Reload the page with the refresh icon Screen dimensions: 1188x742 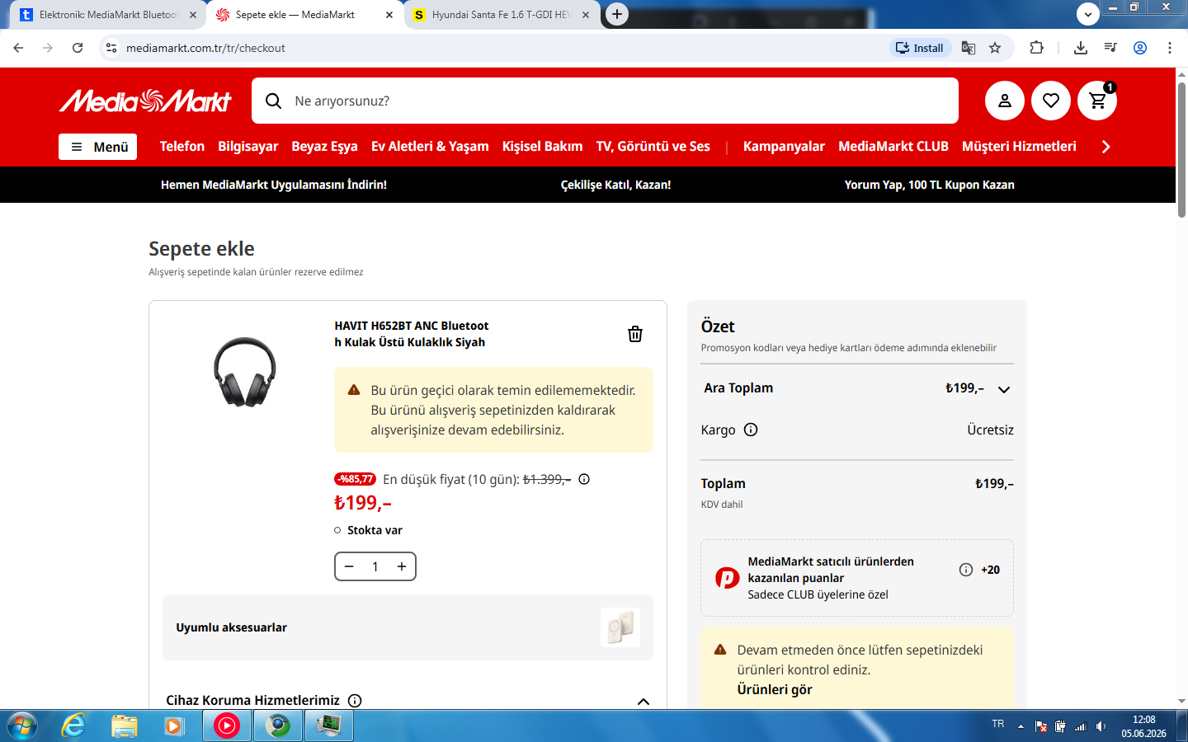pyautogui.click(x=78, y=48)
